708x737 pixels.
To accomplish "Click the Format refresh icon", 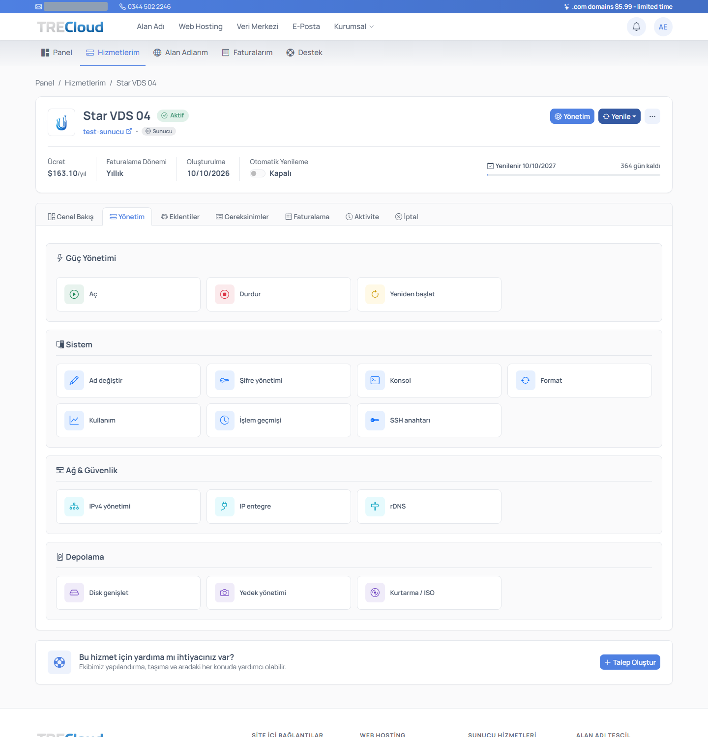I will [526, 381].
